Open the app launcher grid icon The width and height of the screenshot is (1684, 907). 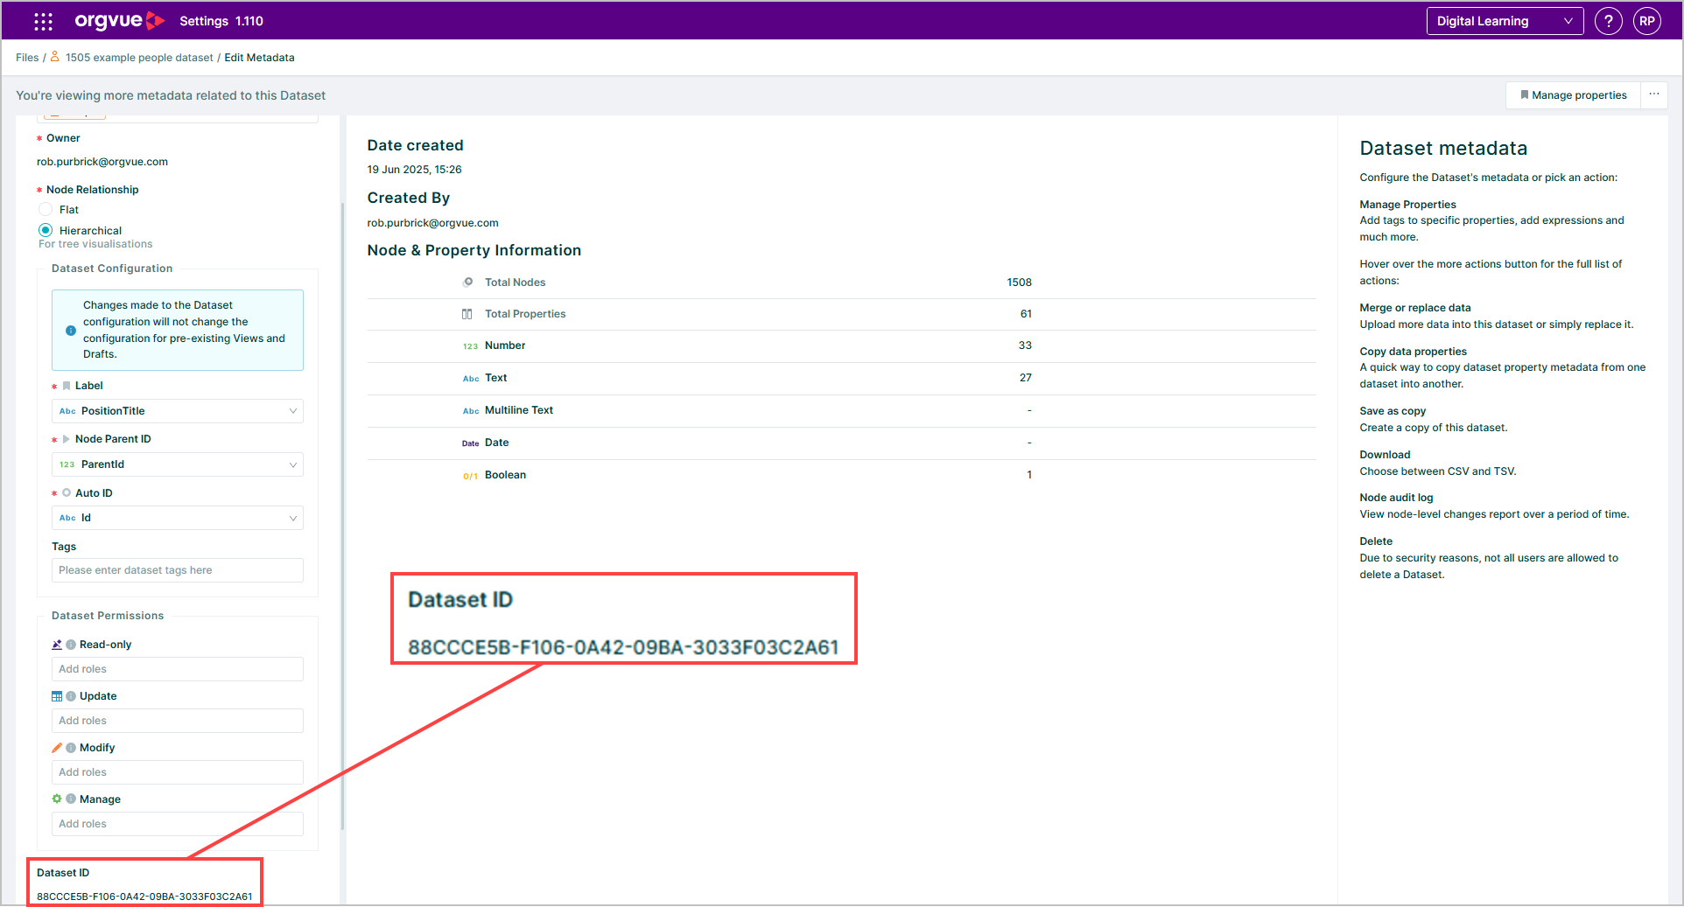(x=43, y=21)
